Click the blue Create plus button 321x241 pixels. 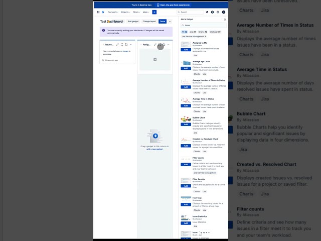point(154,12)
